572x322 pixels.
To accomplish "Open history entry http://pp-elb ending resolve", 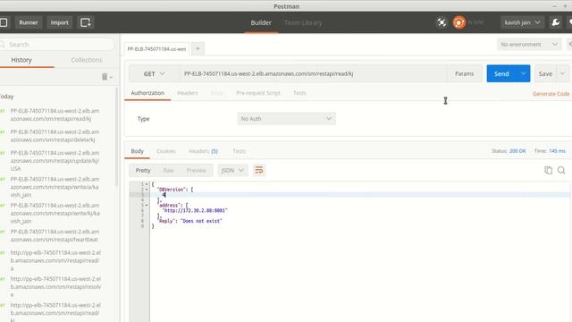I will [55, 286].
